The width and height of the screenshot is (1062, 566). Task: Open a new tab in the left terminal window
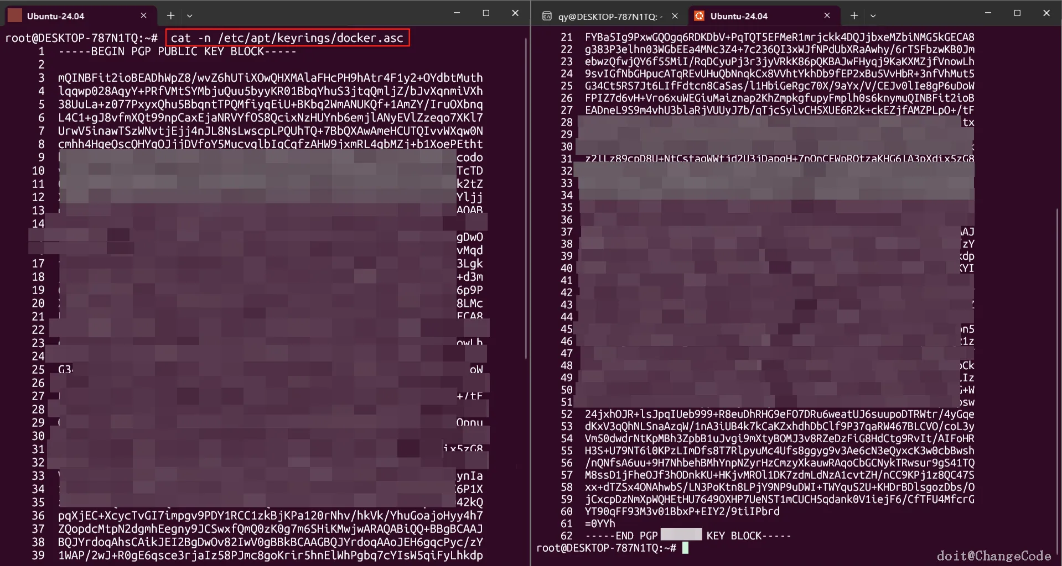pos(170,16)
